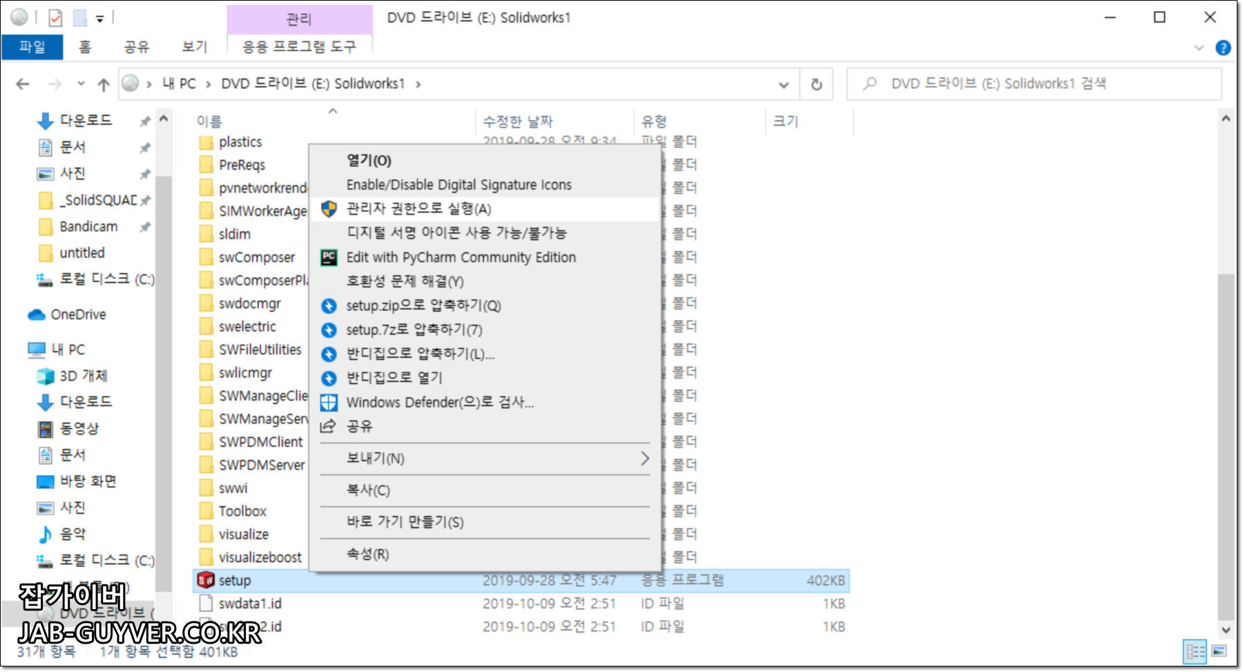The image size is (1243, 672).
Task: Choose setup.7z로 압축하기(7)
Action: coord(485,329)
